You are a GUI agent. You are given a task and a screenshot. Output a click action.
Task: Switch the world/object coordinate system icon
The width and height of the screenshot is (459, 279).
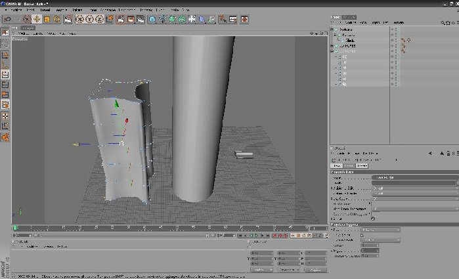coord(110,19)
